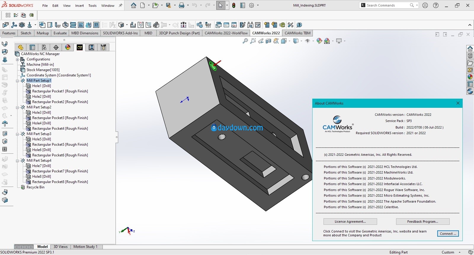Open the Custom units dropdown in status bar
Screen dimensions: 474x255
(459, 252)
